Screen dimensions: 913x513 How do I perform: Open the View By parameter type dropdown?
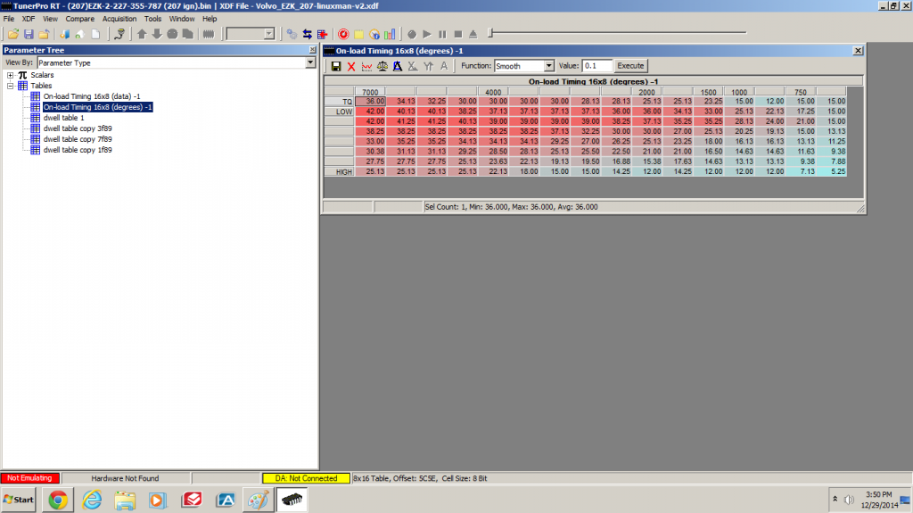[310, 63]
